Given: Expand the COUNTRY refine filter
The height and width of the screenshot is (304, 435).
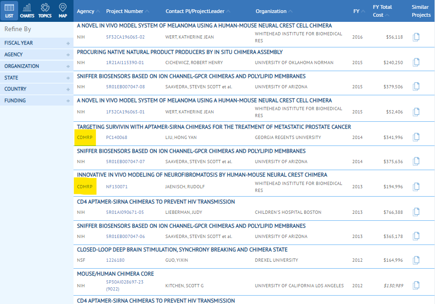Looking at the screenshot, I should tap(37, 89).
